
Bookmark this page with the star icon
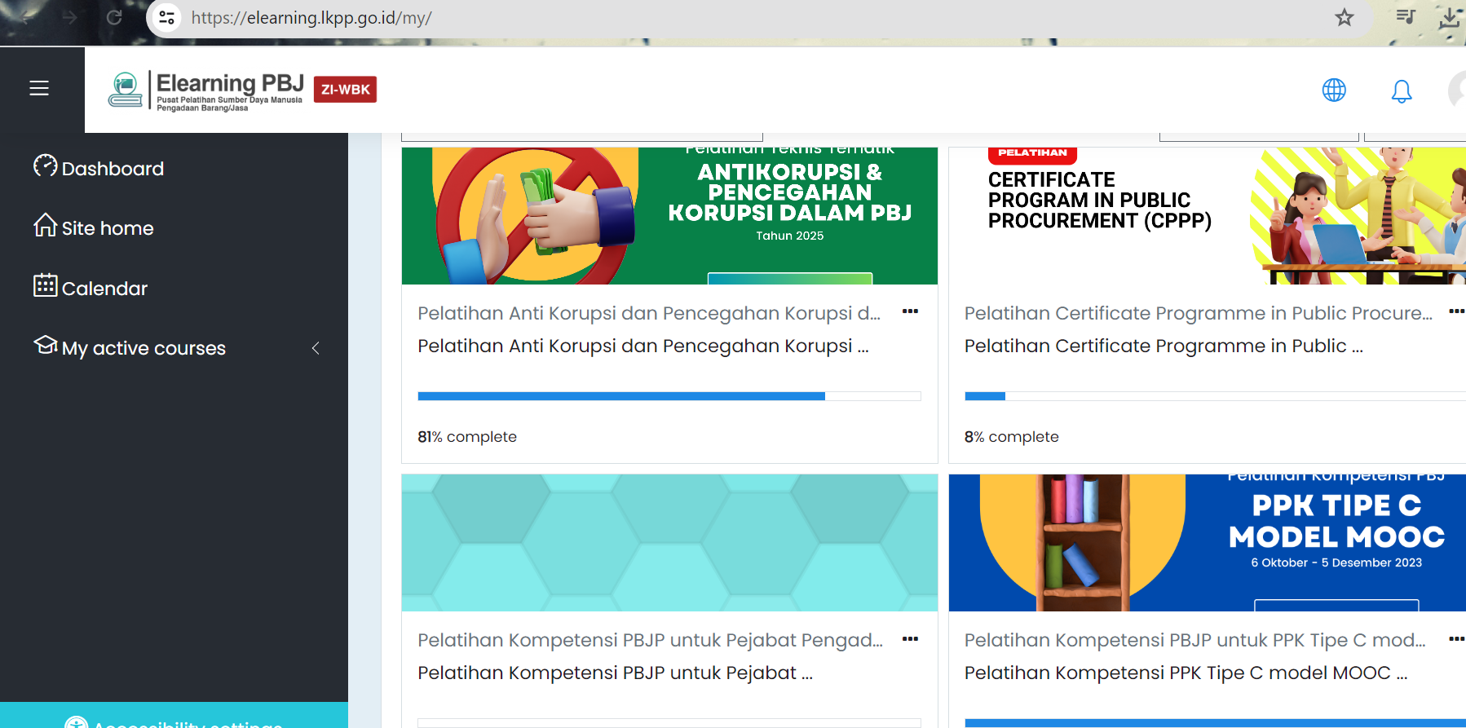point(1344,17)
